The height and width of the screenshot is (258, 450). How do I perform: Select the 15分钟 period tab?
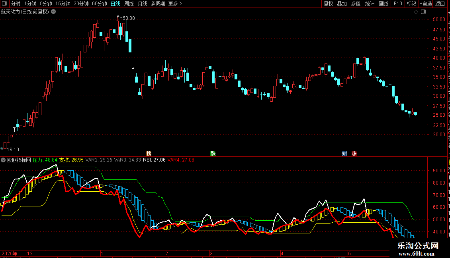point(63,4)
